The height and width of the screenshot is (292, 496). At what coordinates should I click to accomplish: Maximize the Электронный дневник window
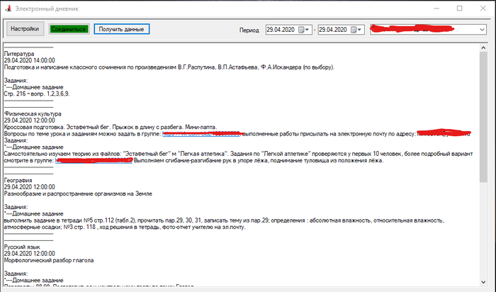click(x=458, y=8)
